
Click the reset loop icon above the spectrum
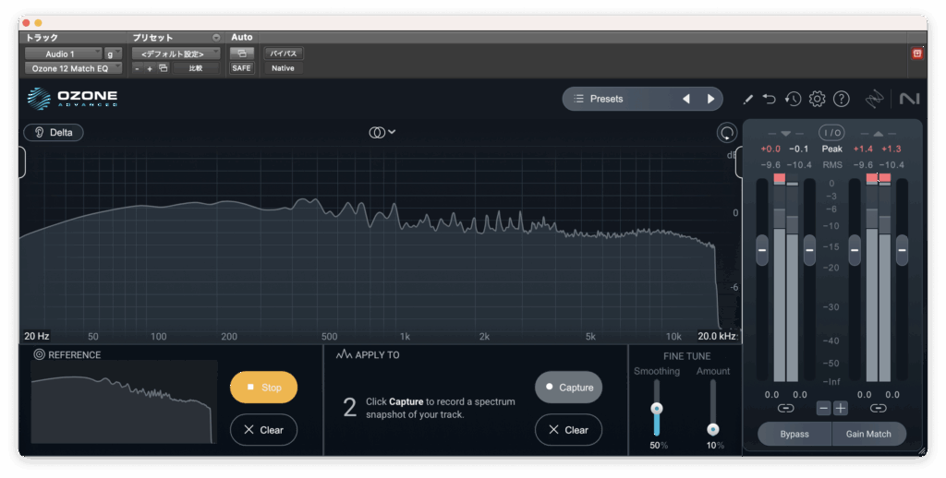(727, 133)
